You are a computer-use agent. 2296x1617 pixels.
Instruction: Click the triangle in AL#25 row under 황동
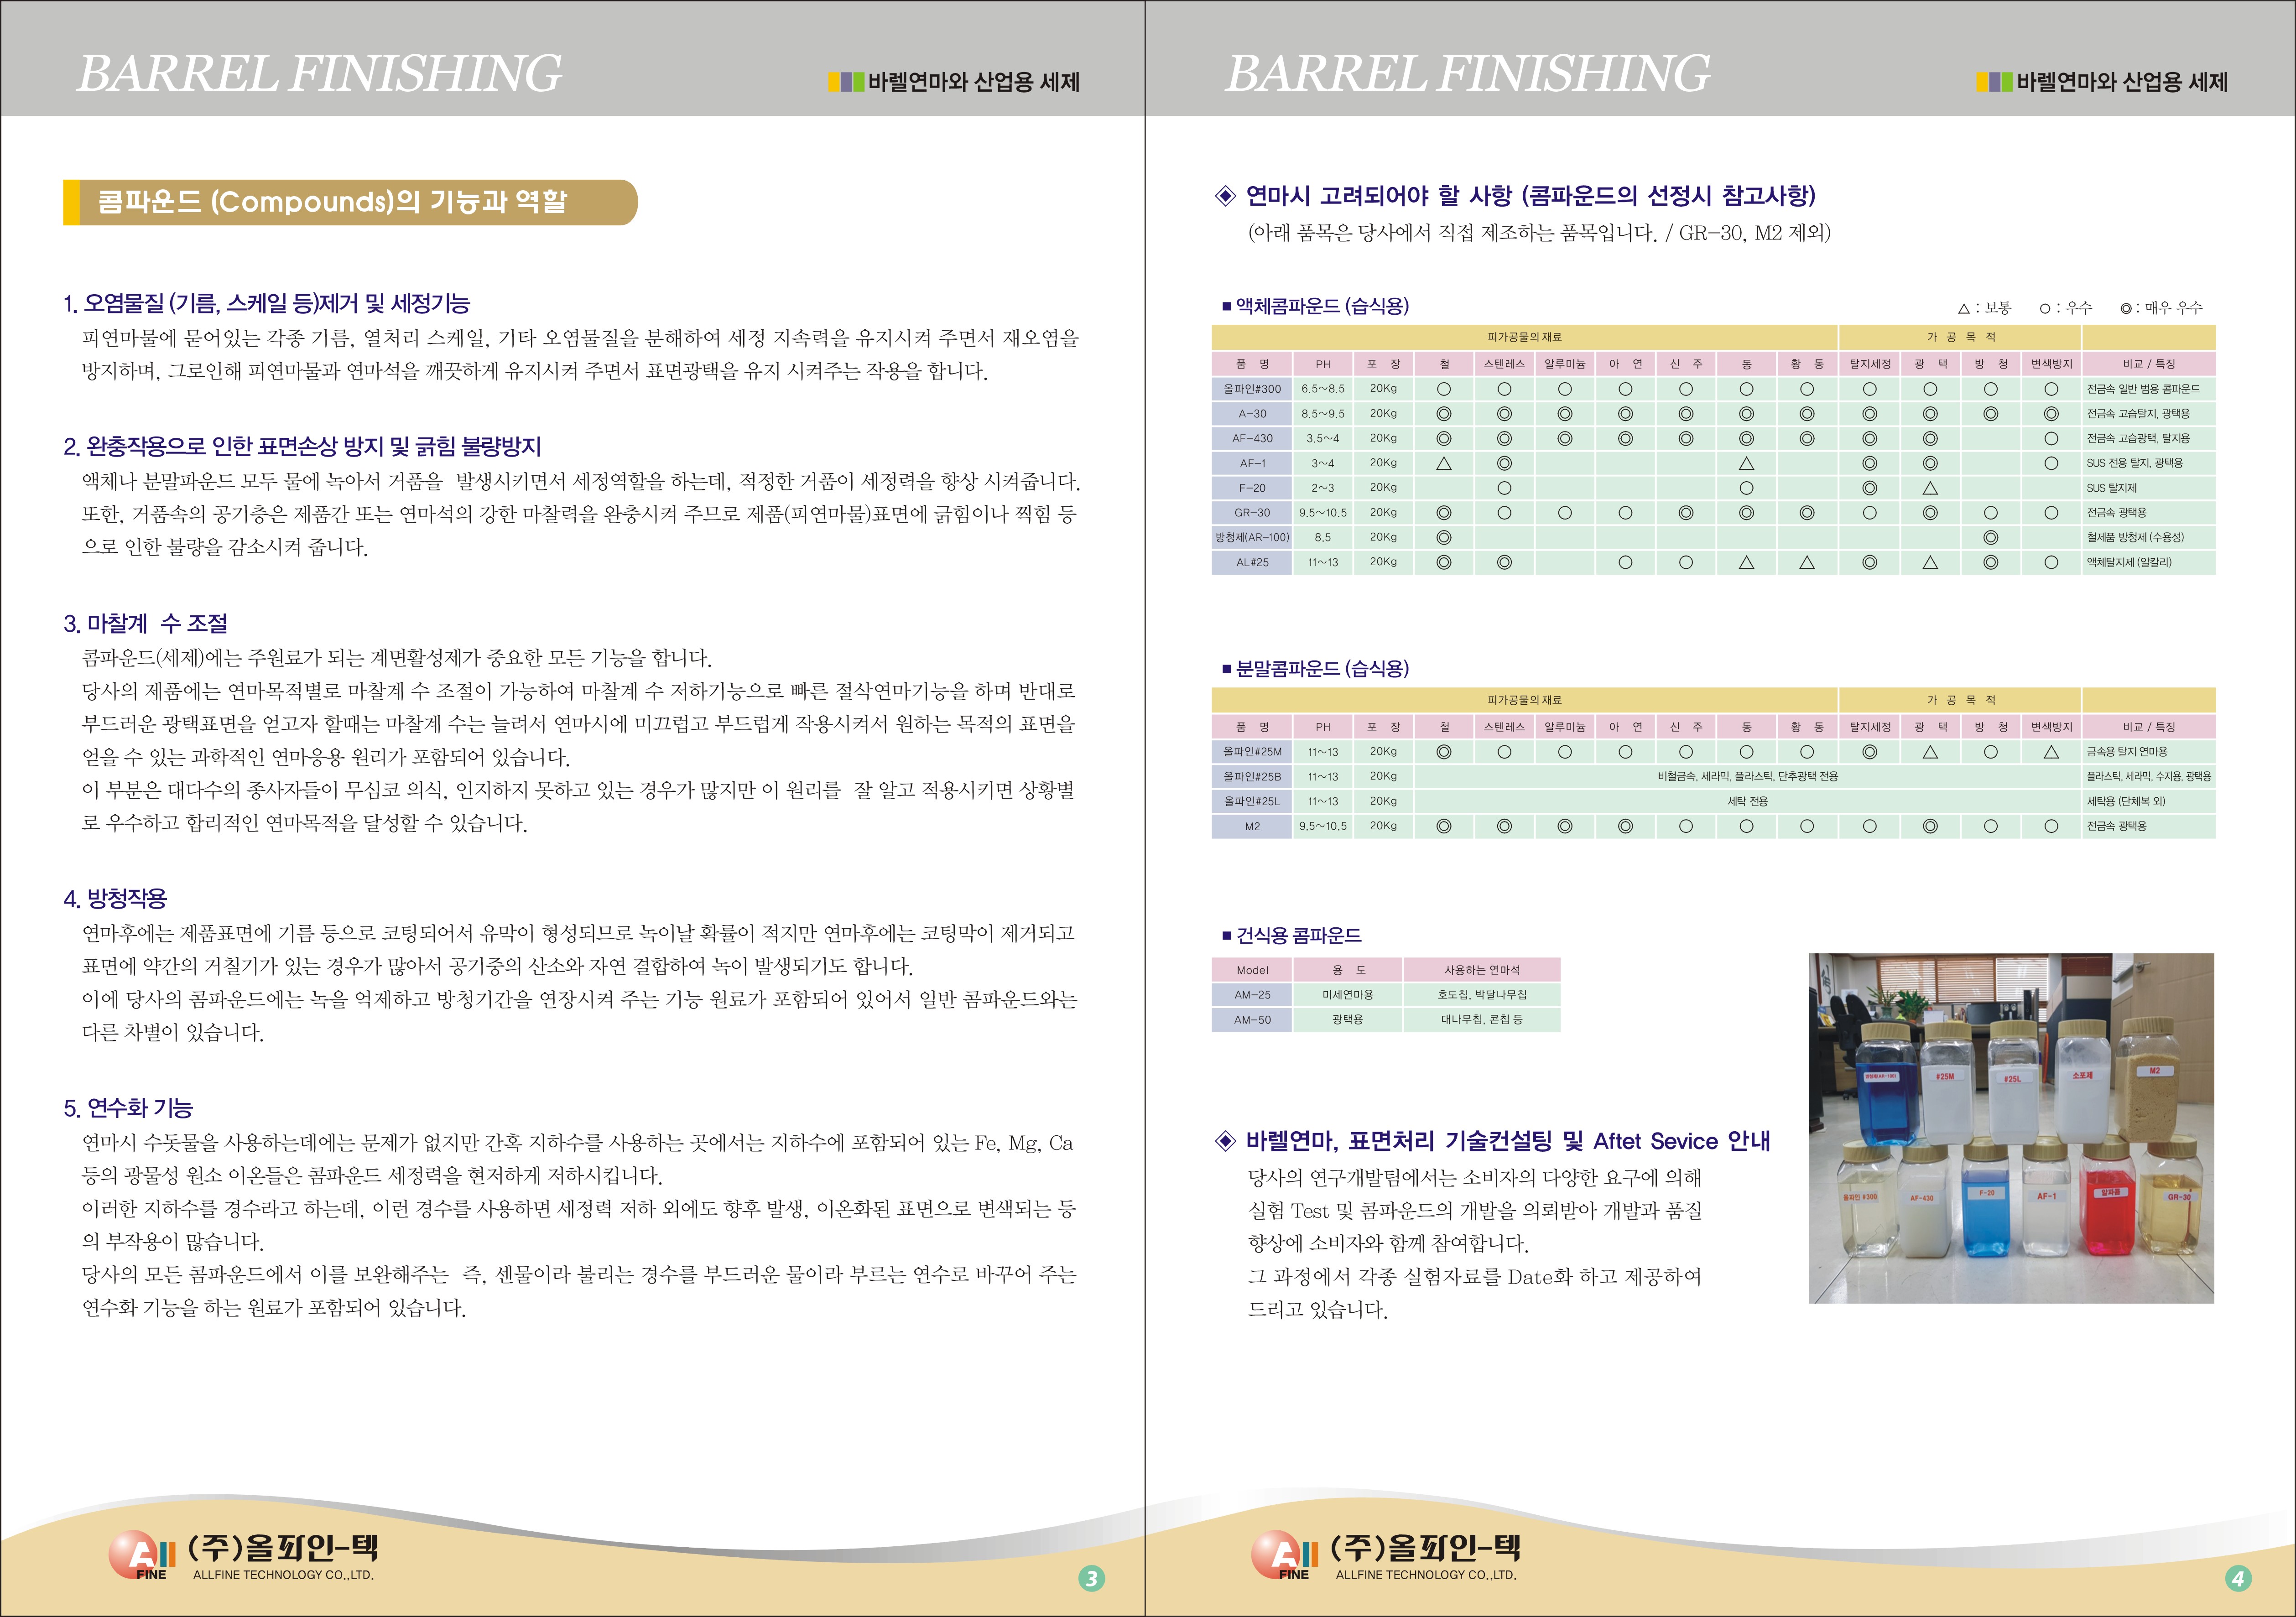coord(1807,562)
